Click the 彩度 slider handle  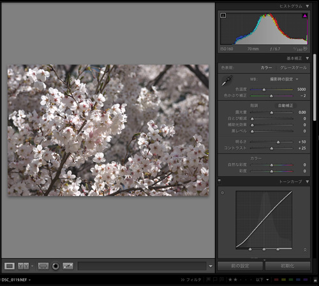point(272,171)
